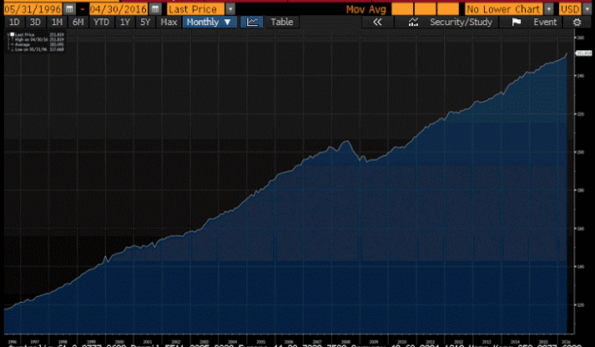Expand the No Lower Chart dropdown arrow
595x347 pixels.
click(x=549, y=8)
